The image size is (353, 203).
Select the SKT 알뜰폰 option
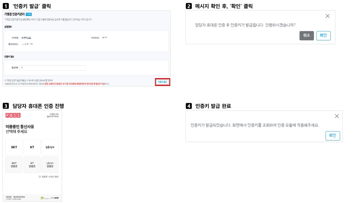(14, 165)
